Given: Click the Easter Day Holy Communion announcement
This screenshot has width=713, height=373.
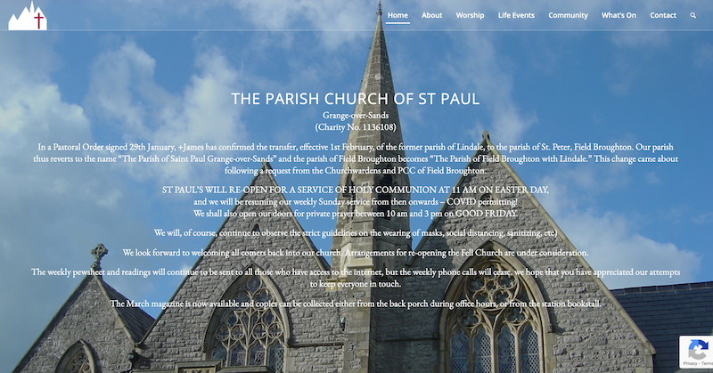Looking at the screenshot, I should pyautogui.click(x=356, y=191).
